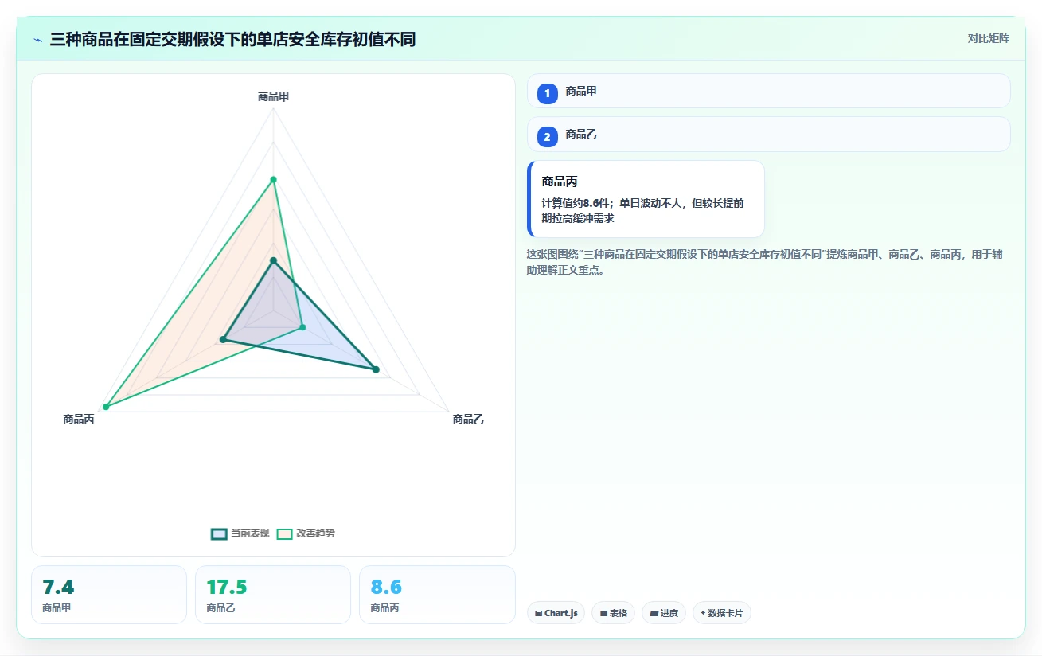Click the 商品丙 axis label on radar chart
The image size is (1042, 656).
[x=79, y=419]
